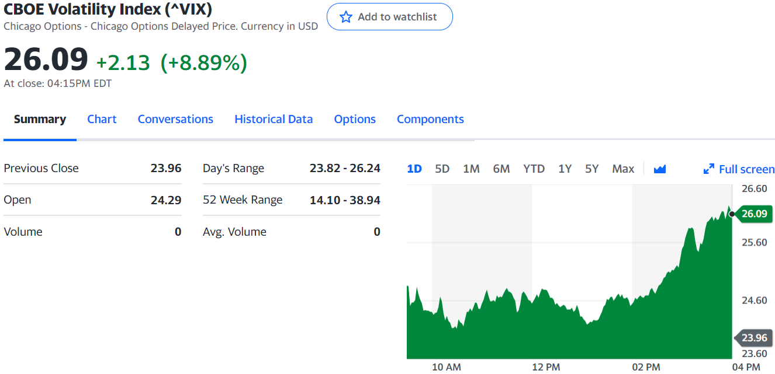This screenshot has width=775, height=374.
Task: Click the 52 Week Range value 14.10 - 38.94
Action: click(x=345, y=200)
